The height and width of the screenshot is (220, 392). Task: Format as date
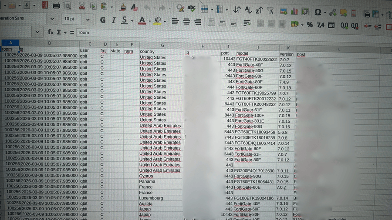tap(331, 25)
